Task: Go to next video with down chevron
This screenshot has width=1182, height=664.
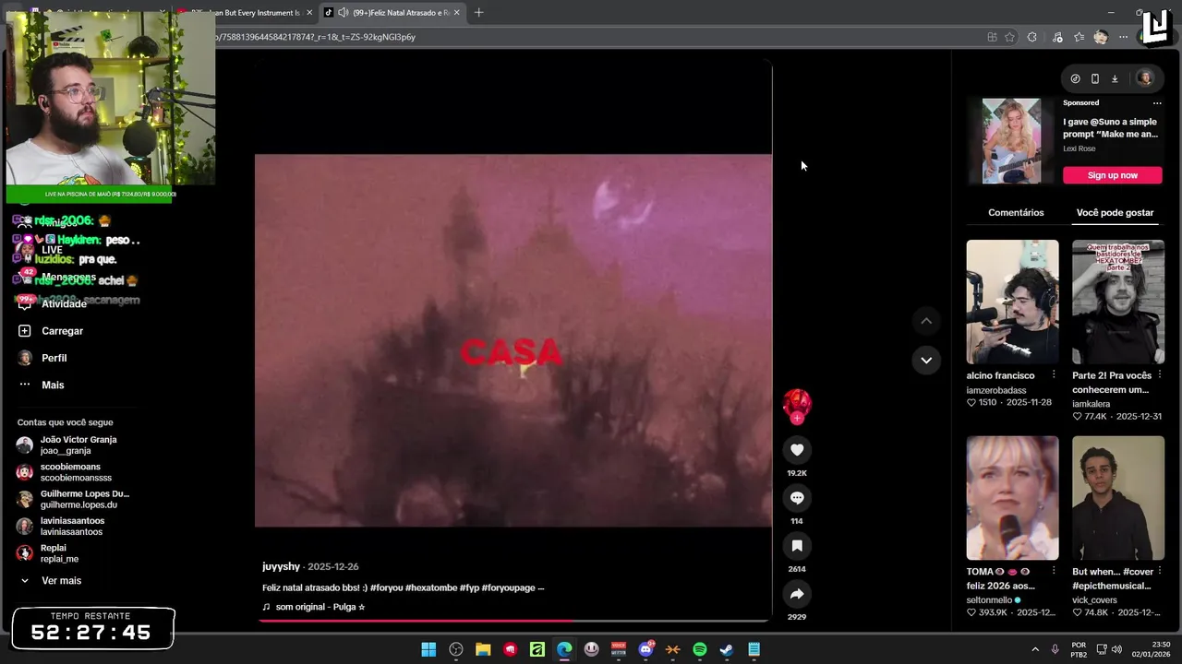Action: click(926, 360)
